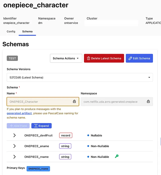Switch to the Config tab
The image size is (161, 175).
pos(11,32)
